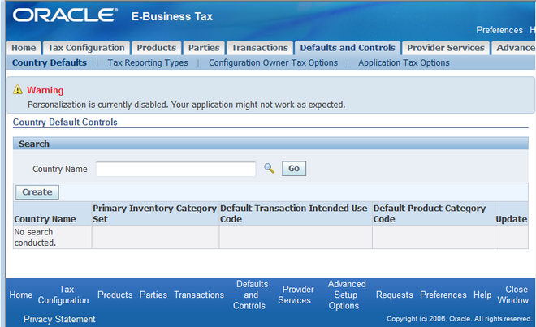
Task: Open Preferences footer link
Action: tap(443, 295)
